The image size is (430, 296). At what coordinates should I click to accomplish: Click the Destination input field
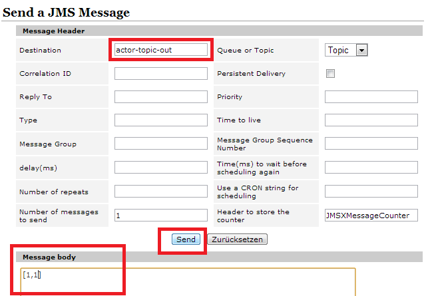click(160, 50)
